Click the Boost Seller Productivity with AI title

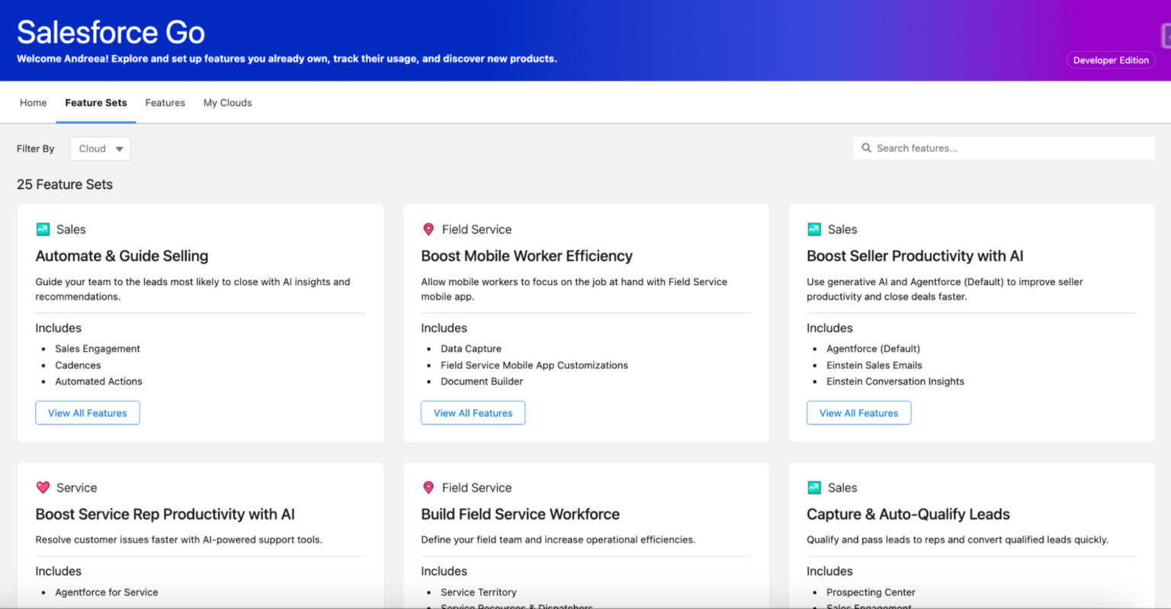[x=915, y=256]
